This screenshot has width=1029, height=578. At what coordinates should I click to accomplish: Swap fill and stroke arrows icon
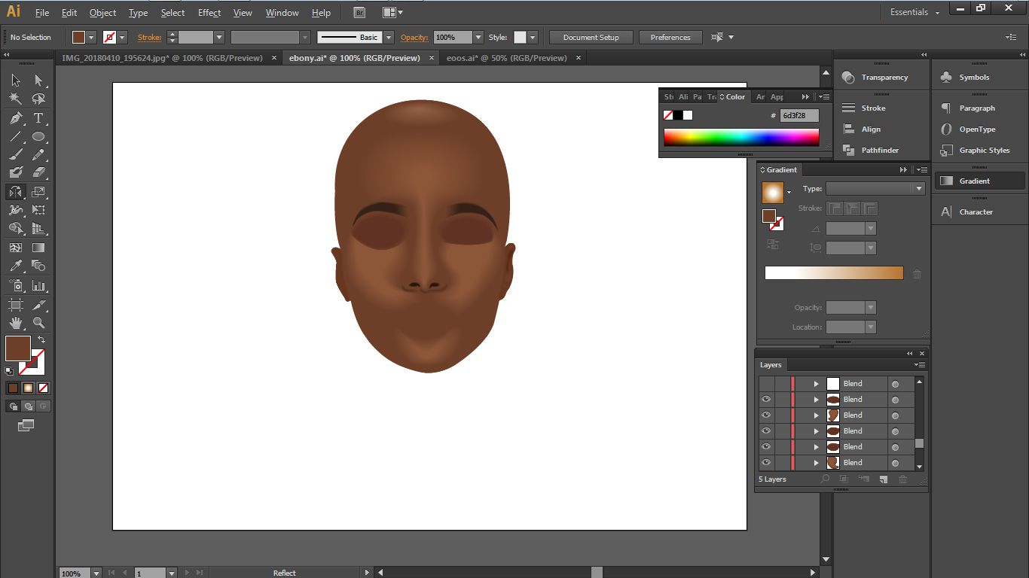(41, 339)
